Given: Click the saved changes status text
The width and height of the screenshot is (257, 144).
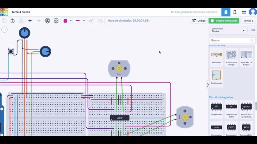Looking at the screenshot, I should [194, 12].
